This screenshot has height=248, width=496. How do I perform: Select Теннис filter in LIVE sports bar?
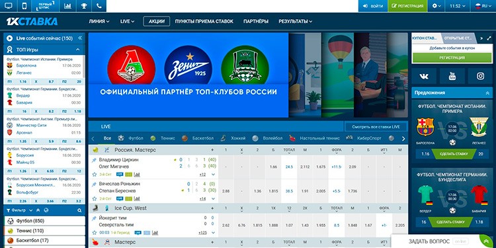[163, 138]
